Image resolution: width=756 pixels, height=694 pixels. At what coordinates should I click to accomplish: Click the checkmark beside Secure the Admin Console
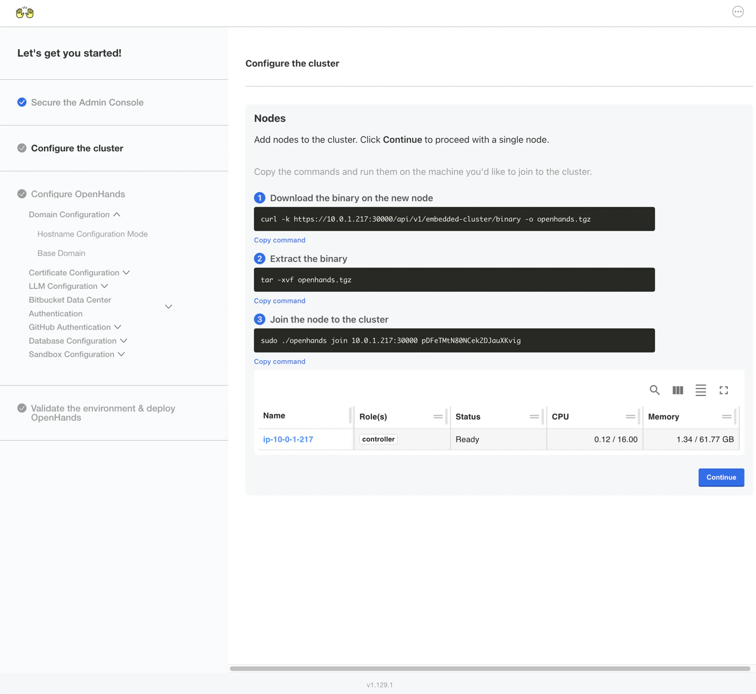click(x=22, y=102)
